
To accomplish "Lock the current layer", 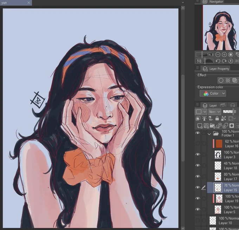I will [217, 118].
